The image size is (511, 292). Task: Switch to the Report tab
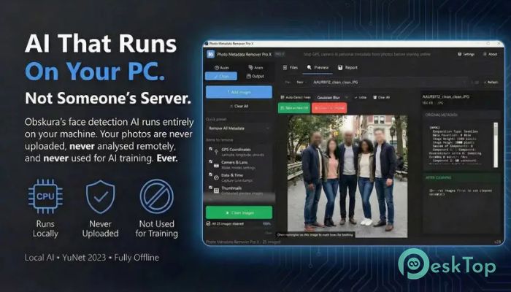pyautogui.click(x=347, y=67)
